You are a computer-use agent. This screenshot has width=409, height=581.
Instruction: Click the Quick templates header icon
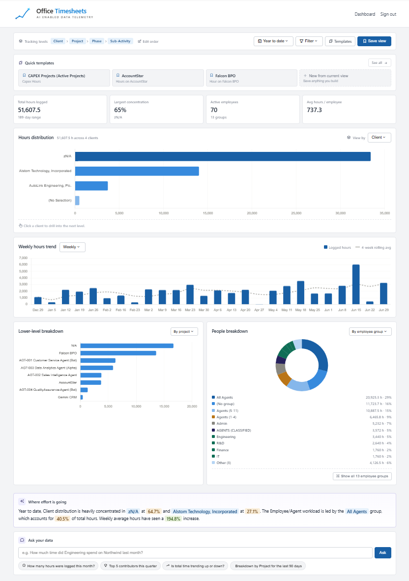[21, 63]
